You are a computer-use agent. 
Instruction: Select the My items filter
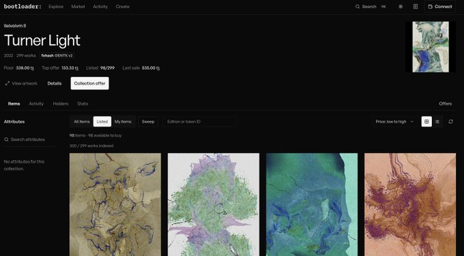pos(123,122)
